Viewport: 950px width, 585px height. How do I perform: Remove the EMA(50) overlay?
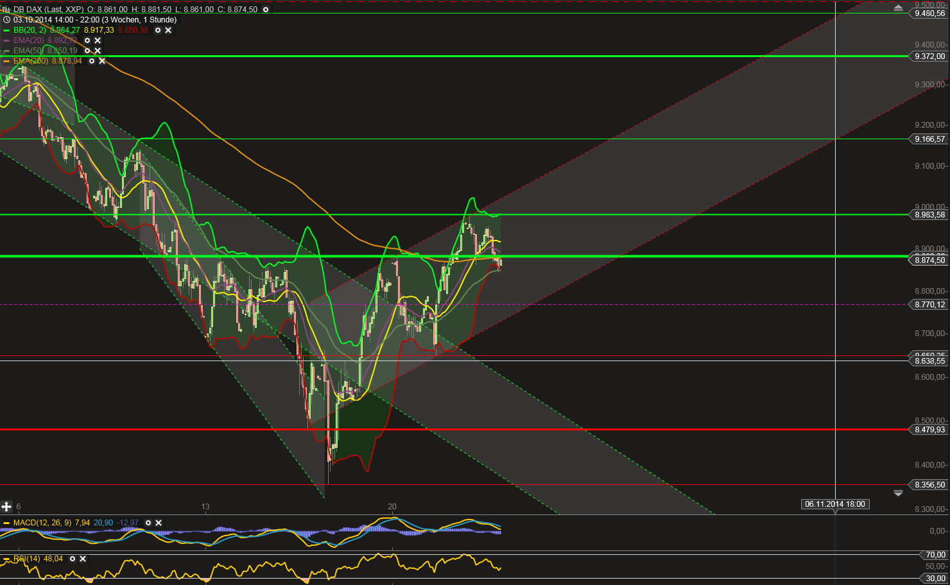point(97,50)
